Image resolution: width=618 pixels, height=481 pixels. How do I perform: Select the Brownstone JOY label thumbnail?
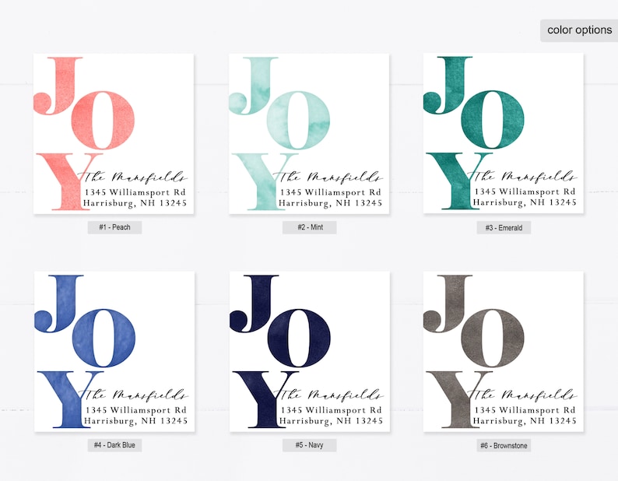pyautogui.click(x=504, y=352)
